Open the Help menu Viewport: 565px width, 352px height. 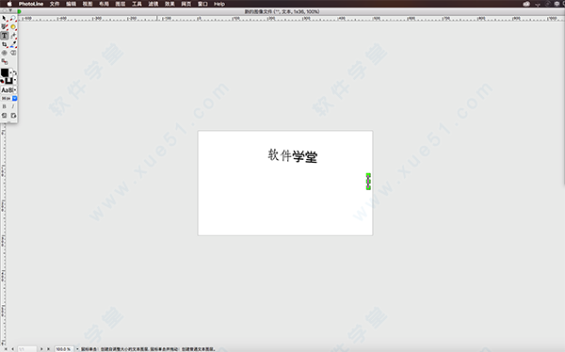[219, 4]
